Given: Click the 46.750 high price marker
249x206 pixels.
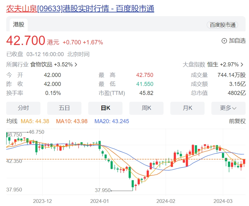Looking at the screenshot, I should 36,132.
